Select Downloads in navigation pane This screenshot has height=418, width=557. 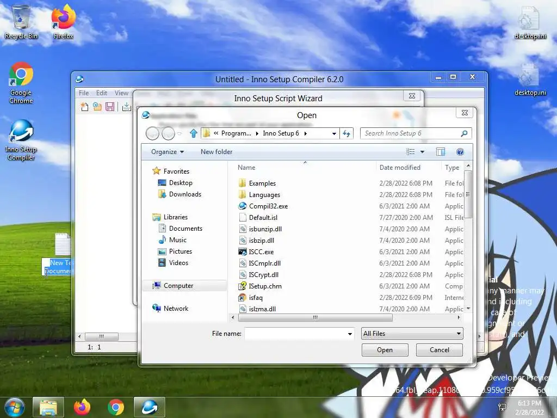[x=180, y=194]
